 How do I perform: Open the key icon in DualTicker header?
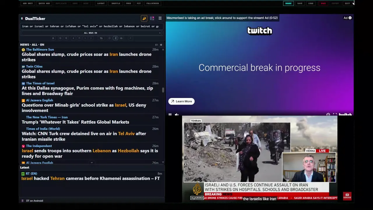click(144, 18)
